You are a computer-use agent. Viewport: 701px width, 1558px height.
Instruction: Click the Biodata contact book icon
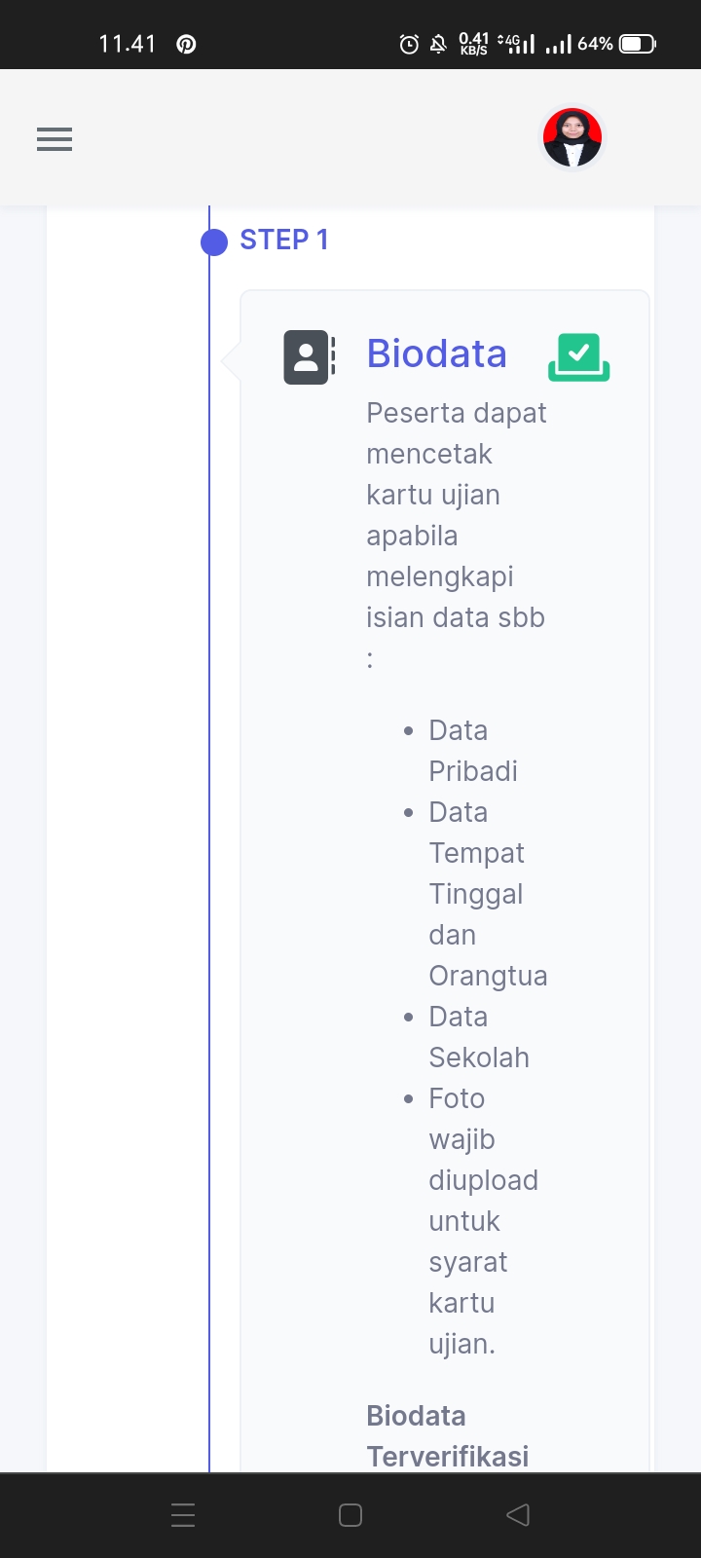pyautogui.click(x=310, y=356)
